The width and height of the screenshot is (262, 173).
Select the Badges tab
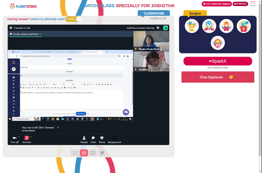[x=195, y=13]
